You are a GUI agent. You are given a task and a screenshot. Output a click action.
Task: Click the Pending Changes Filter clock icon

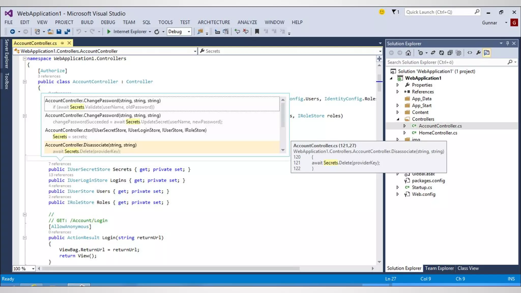point(420,53)
